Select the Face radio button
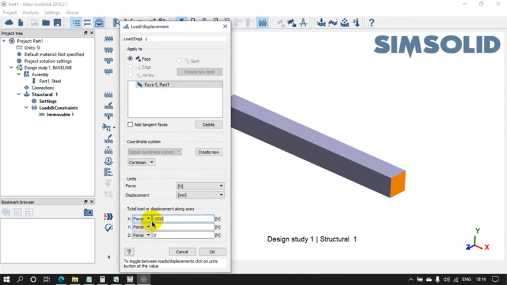 [x=130, y=59]
